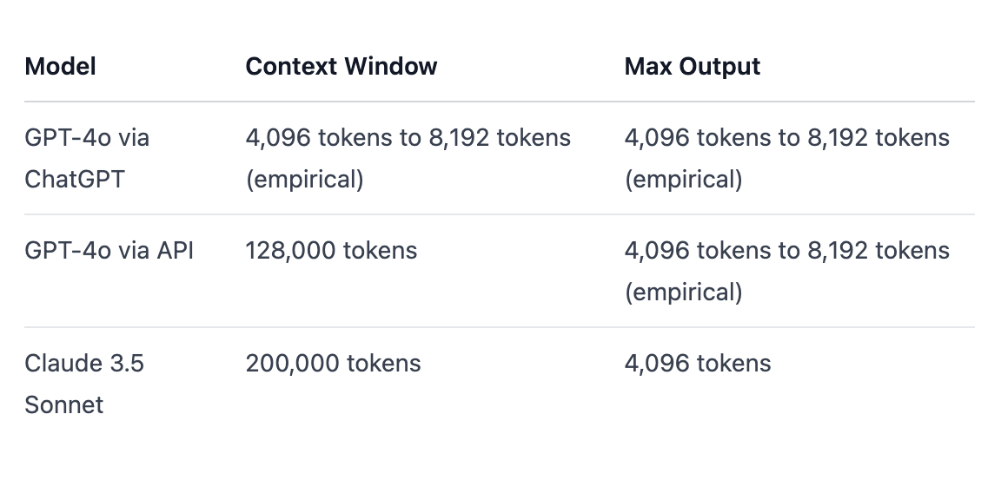Click "(empirical)" in the API row's max output
This screenshot has width=1001, height=493.
point(683,293)
